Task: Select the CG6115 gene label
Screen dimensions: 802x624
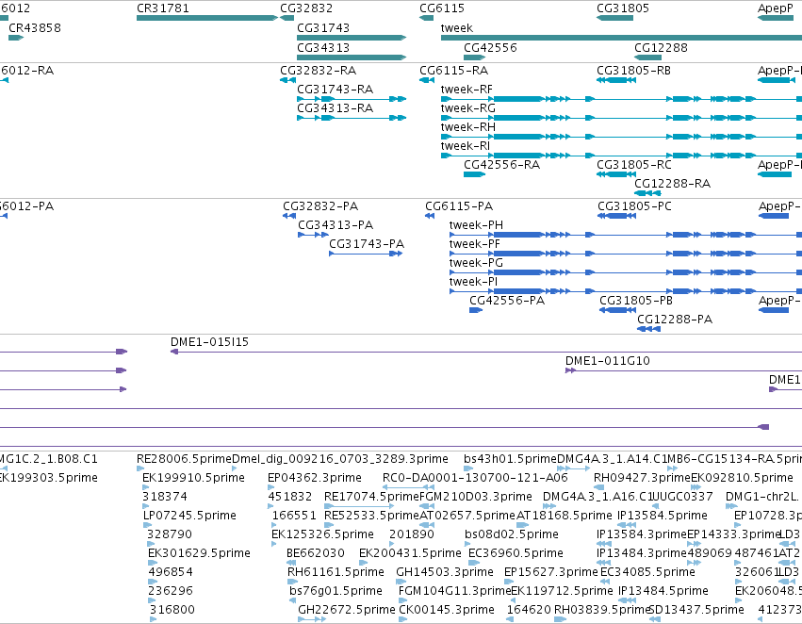Action: [442, 8]
